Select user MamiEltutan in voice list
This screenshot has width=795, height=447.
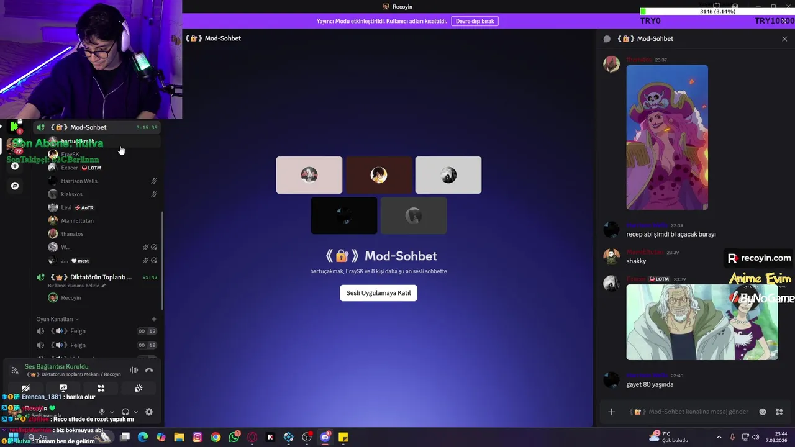point(102,220)
